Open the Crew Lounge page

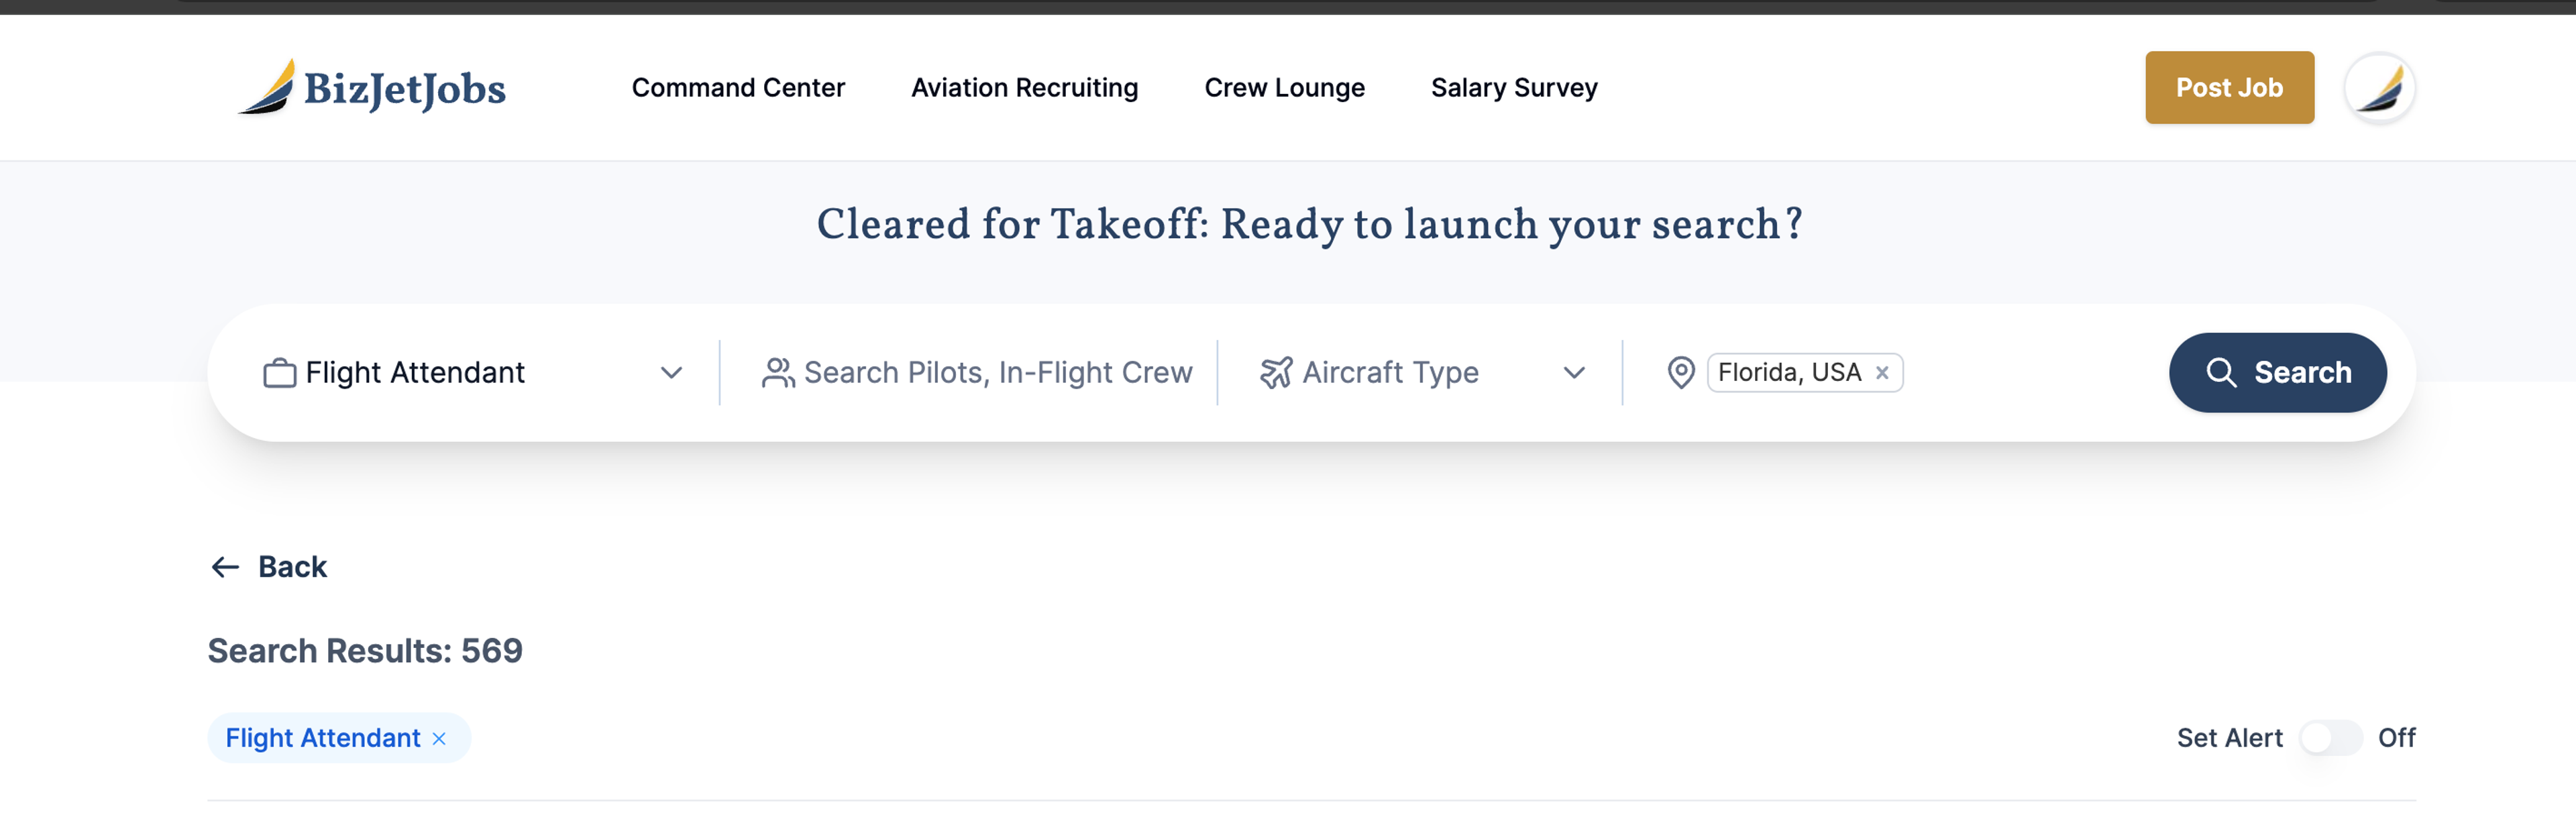pyautogui.click(x=1284, y=88)
